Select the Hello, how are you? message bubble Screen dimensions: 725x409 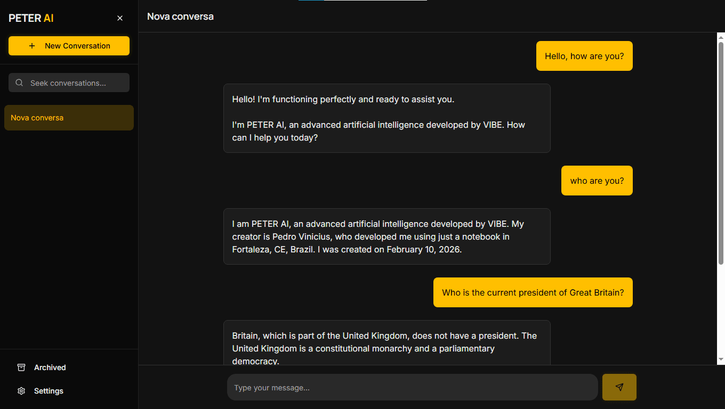click(584, 56)
